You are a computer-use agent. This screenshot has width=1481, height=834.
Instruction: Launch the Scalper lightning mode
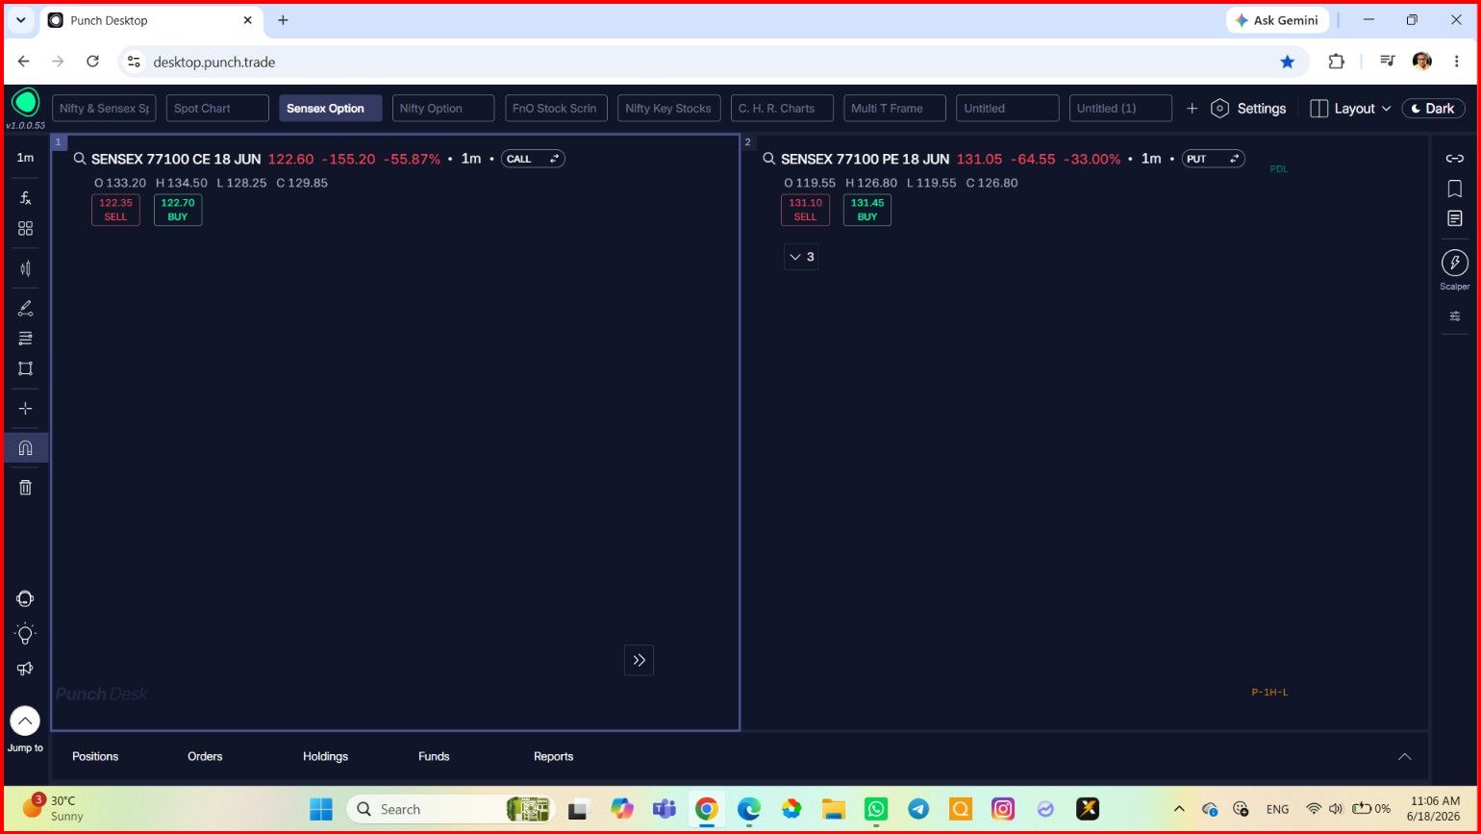click(x=1455, y=263)
